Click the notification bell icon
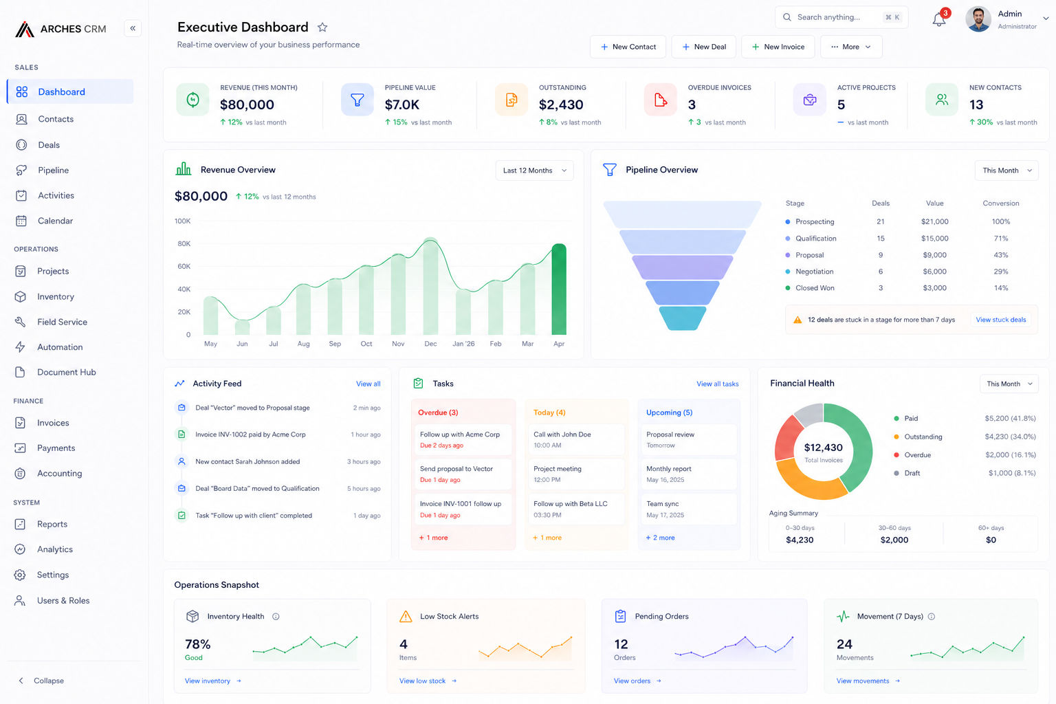The height and width of the screenshot is (704, 1056). [x=939, y=19]
